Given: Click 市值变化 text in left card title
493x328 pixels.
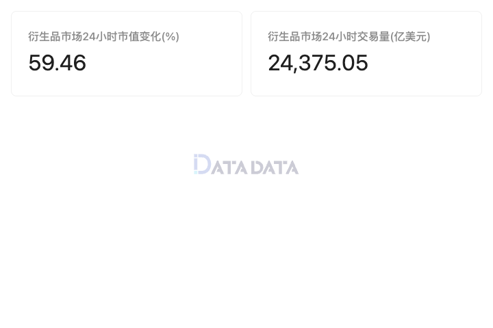Looking at the screenshot, I should [x=140, y=36].
